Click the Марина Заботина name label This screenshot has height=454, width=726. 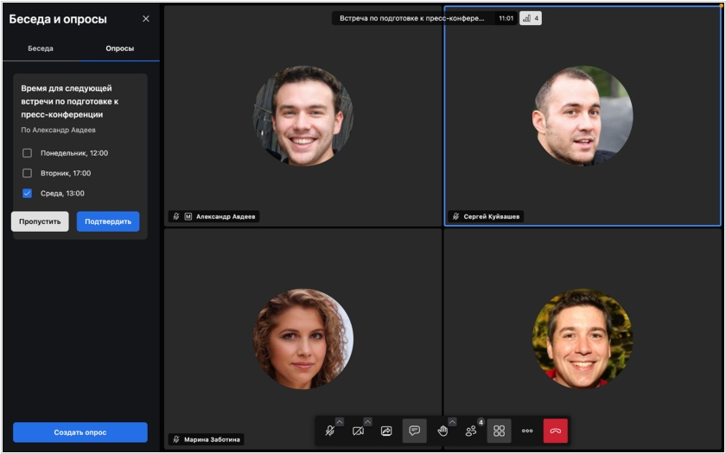pyautogui.click(x=212, y=439)
